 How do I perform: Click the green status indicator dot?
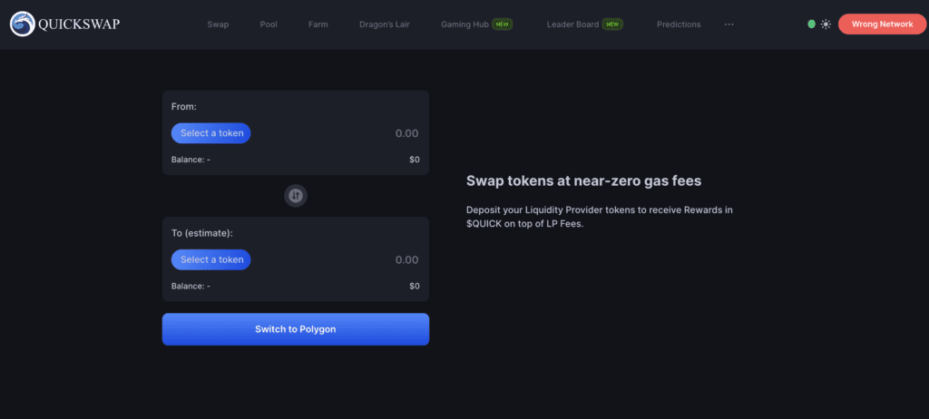(812, 24)
